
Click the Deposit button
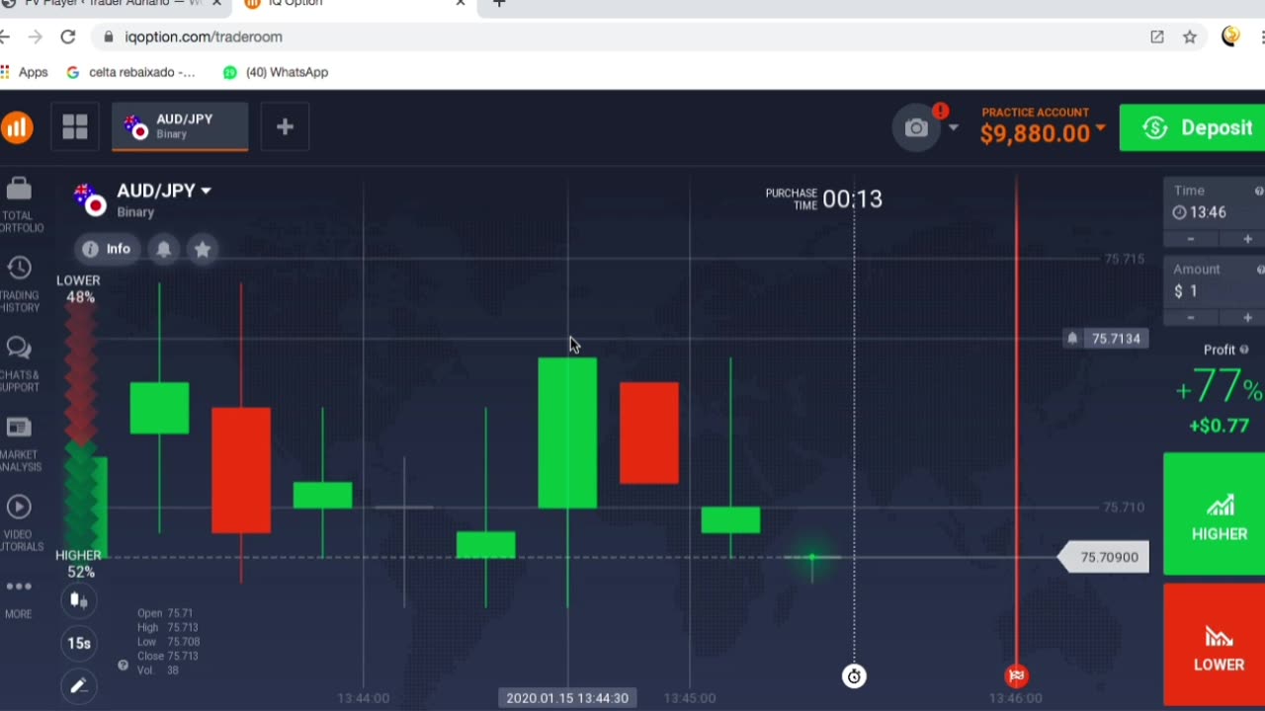coord(1192,127)
